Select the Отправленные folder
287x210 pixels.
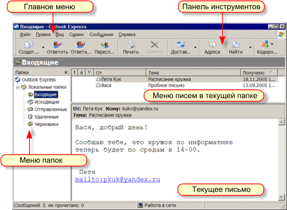click(x=50, y=110)
